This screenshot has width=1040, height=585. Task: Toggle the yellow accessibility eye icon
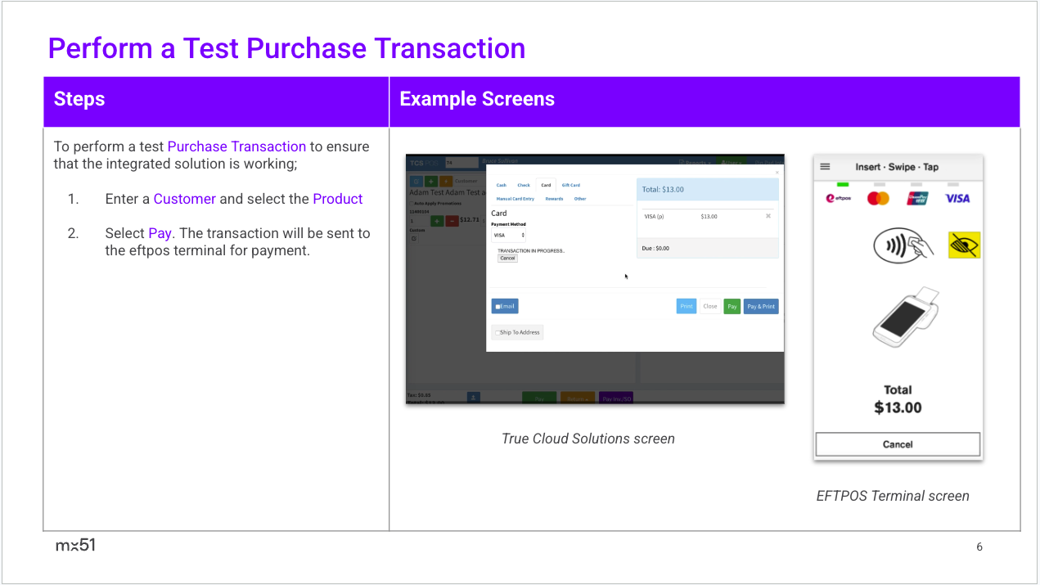[964, 245]
